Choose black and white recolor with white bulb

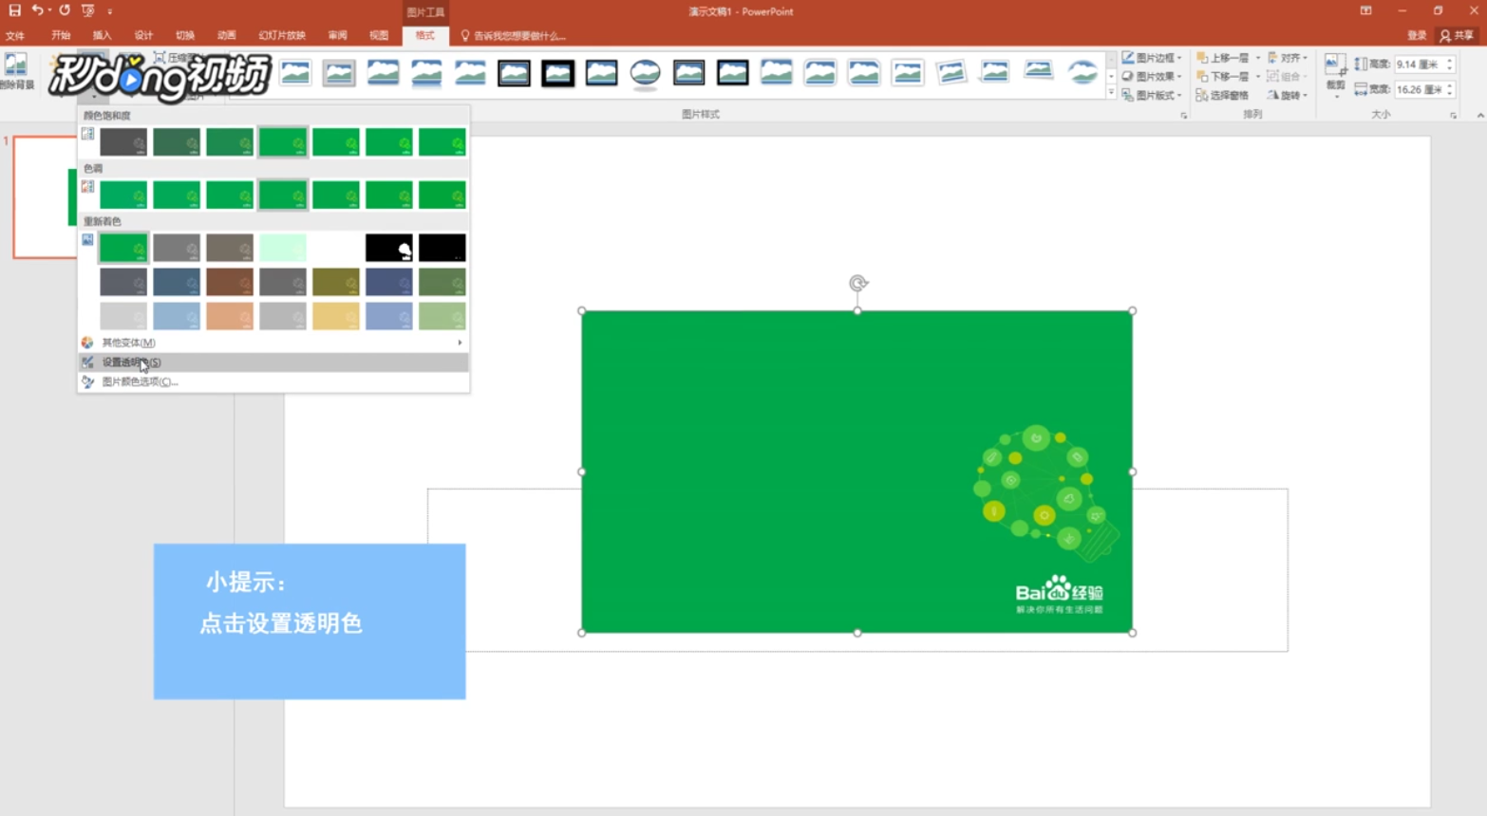click(389, 248)
